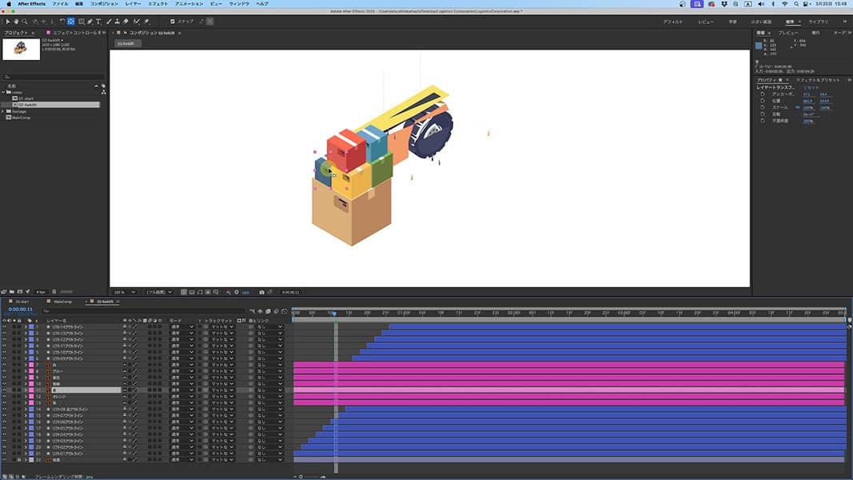Hide layer 1 using its eye icon
This screenshot has width=853, height=480.
click(4, 327)
